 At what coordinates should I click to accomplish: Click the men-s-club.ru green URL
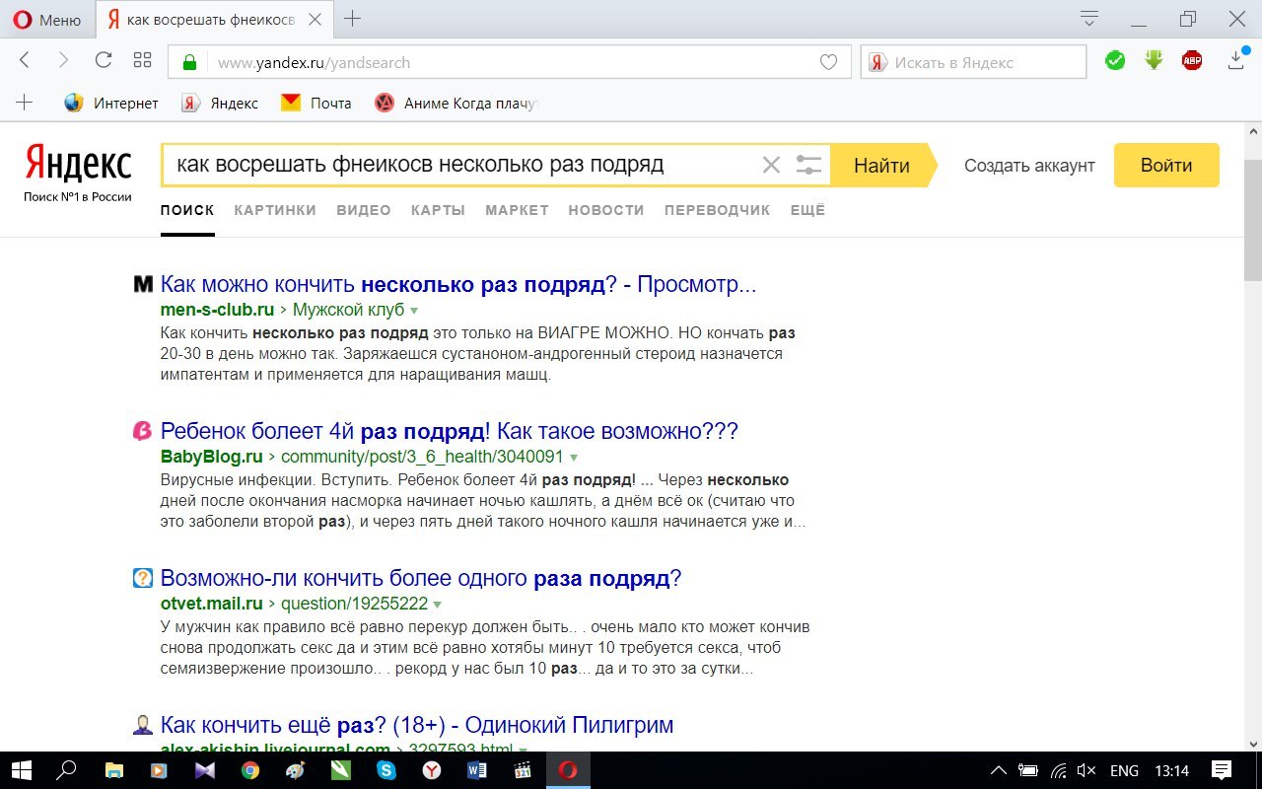click(217, 310)
